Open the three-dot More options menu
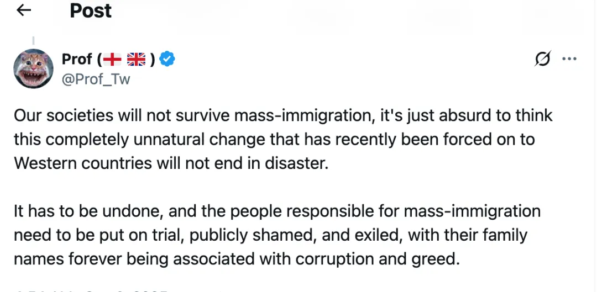 [569, 60]
